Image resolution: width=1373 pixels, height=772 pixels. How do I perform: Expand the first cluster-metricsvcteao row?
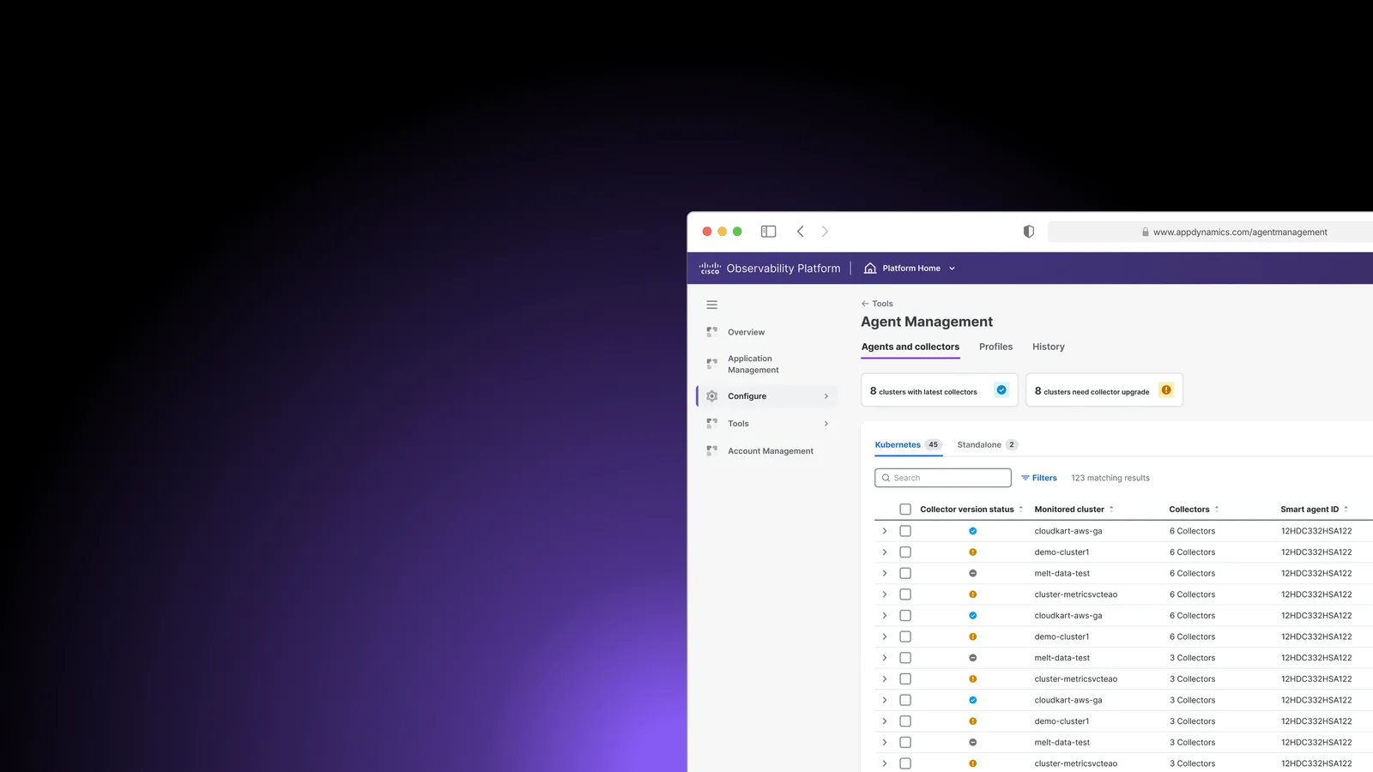885,594
